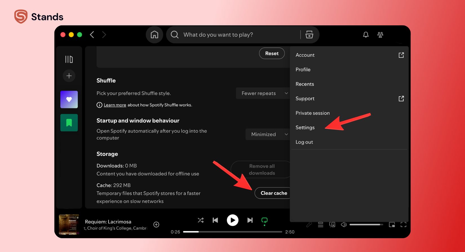Open the Friend Activity icon

pyautogui.click(x=380, y=35)
